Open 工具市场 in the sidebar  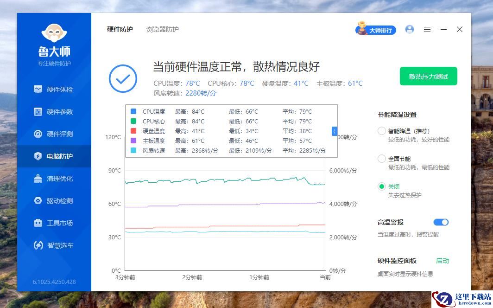[54, 223]
